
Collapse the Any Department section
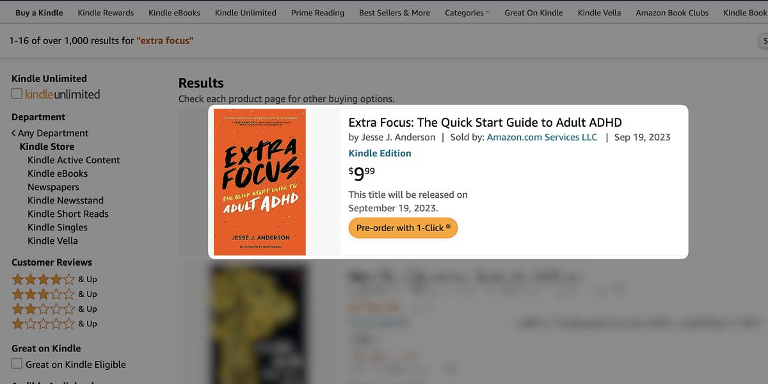click(x=49, y=132)
